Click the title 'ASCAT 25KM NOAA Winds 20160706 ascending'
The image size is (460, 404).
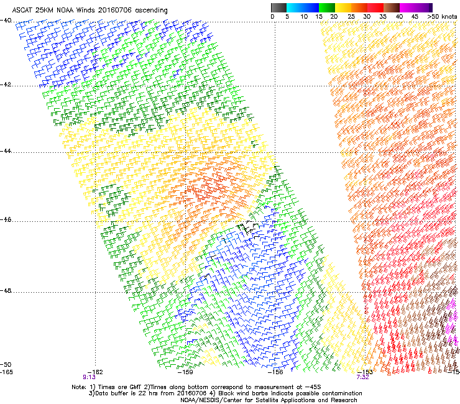click(x=90, y=11)
